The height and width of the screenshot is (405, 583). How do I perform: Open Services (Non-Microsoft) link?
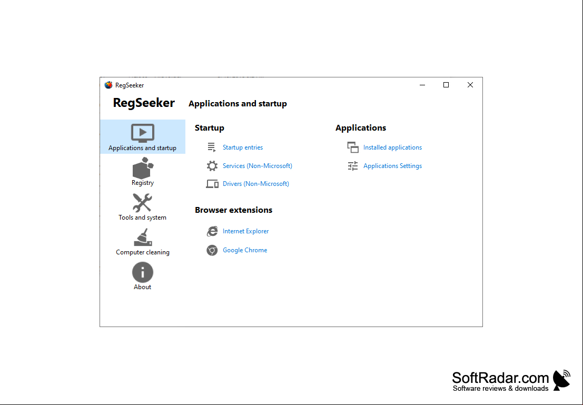(258, 166)
